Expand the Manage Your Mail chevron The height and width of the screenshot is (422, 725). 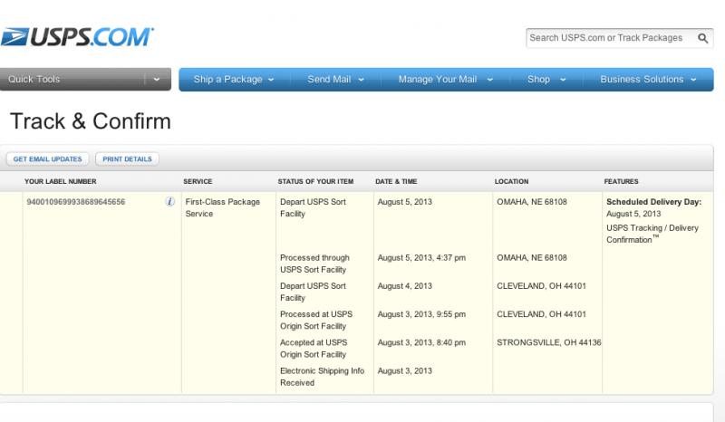tap(489, 80)
